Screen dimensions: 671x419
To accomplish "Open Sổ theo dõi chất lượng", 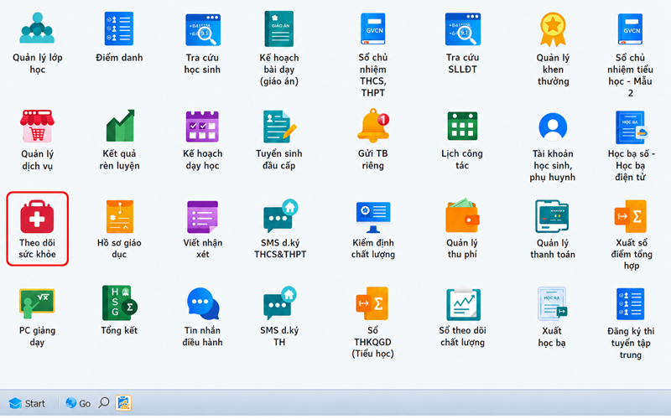I will pos(463,304).
